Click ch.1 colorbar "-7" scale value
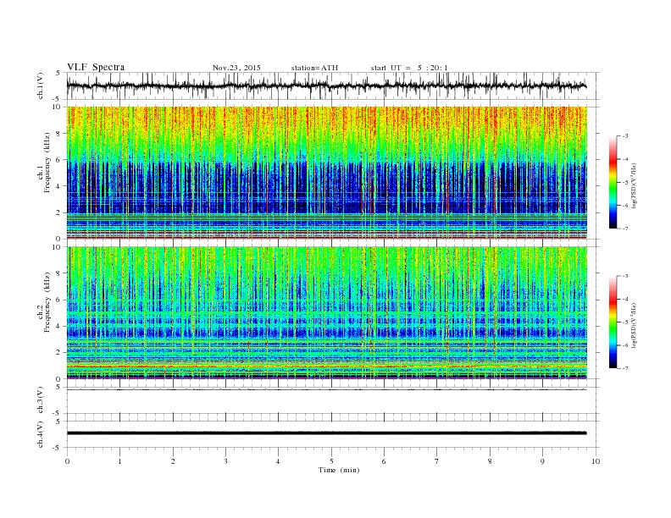Viewport: 671px width, 518px height. point(625,229)
